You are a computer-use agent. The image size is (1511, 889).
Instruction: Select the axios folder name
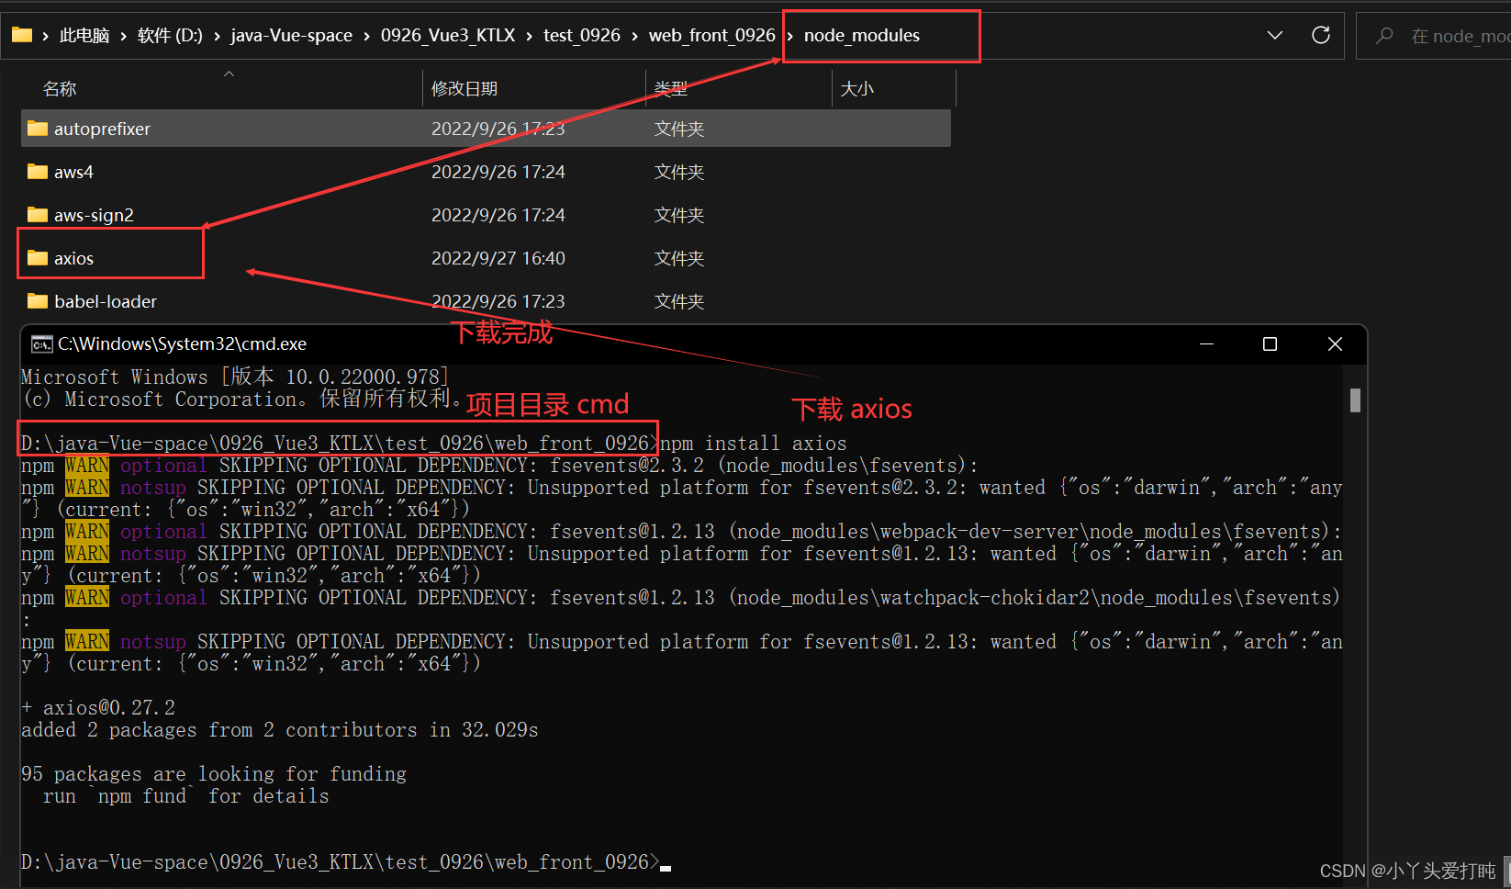(x=73, y=259)
